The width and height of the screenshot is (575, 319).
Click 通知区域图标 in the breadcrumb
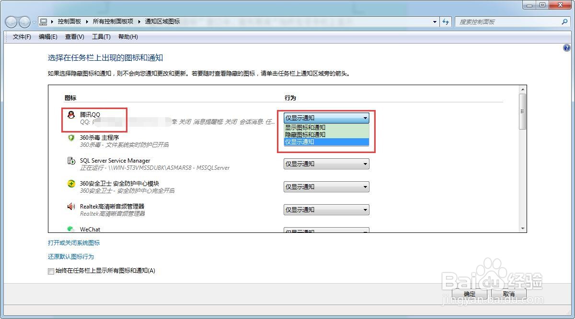coord(162,22)
